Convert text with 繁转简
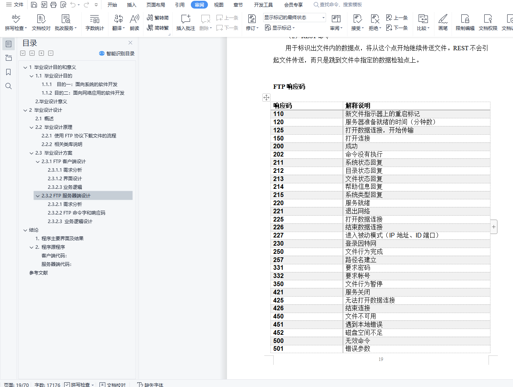The image size is (513, 387). point(158,18)
